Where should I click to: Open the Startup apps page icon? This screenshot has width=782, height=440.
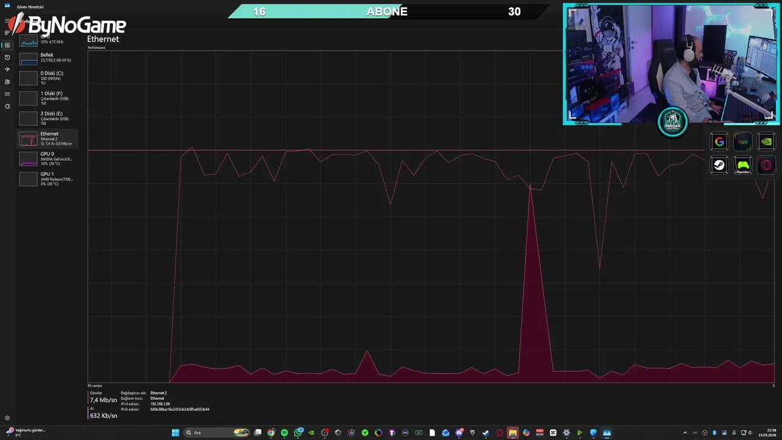click(x=7, y=70)
